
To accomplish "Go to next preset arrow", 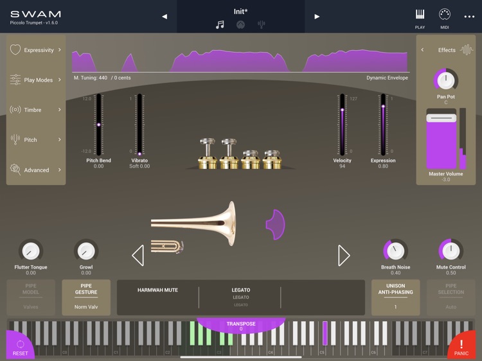I will click(x=317, y=17).
